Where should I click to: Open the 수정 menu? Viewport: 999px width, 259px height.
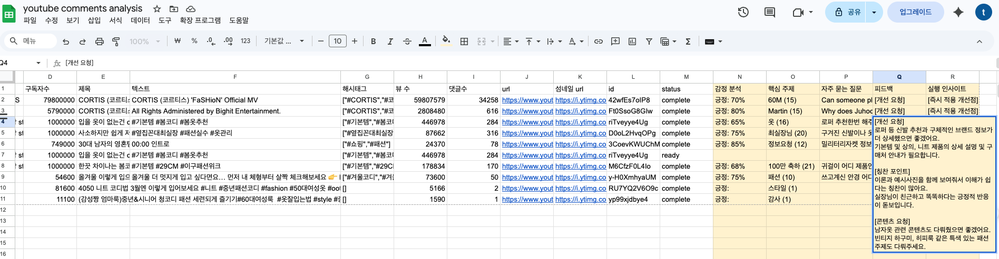click(52, 20)
